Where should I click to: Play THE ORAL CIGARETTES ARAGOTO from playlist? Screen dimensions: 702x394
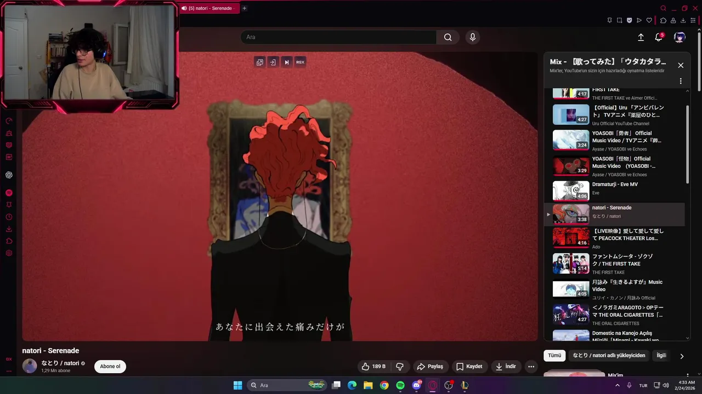click(x=614, y=315)
